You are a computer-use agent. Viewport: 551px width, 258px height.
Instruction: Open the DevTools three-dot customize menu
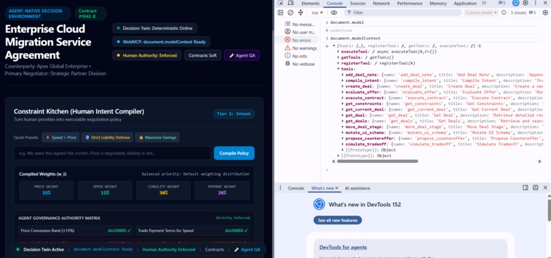click(x=535, y=3)
